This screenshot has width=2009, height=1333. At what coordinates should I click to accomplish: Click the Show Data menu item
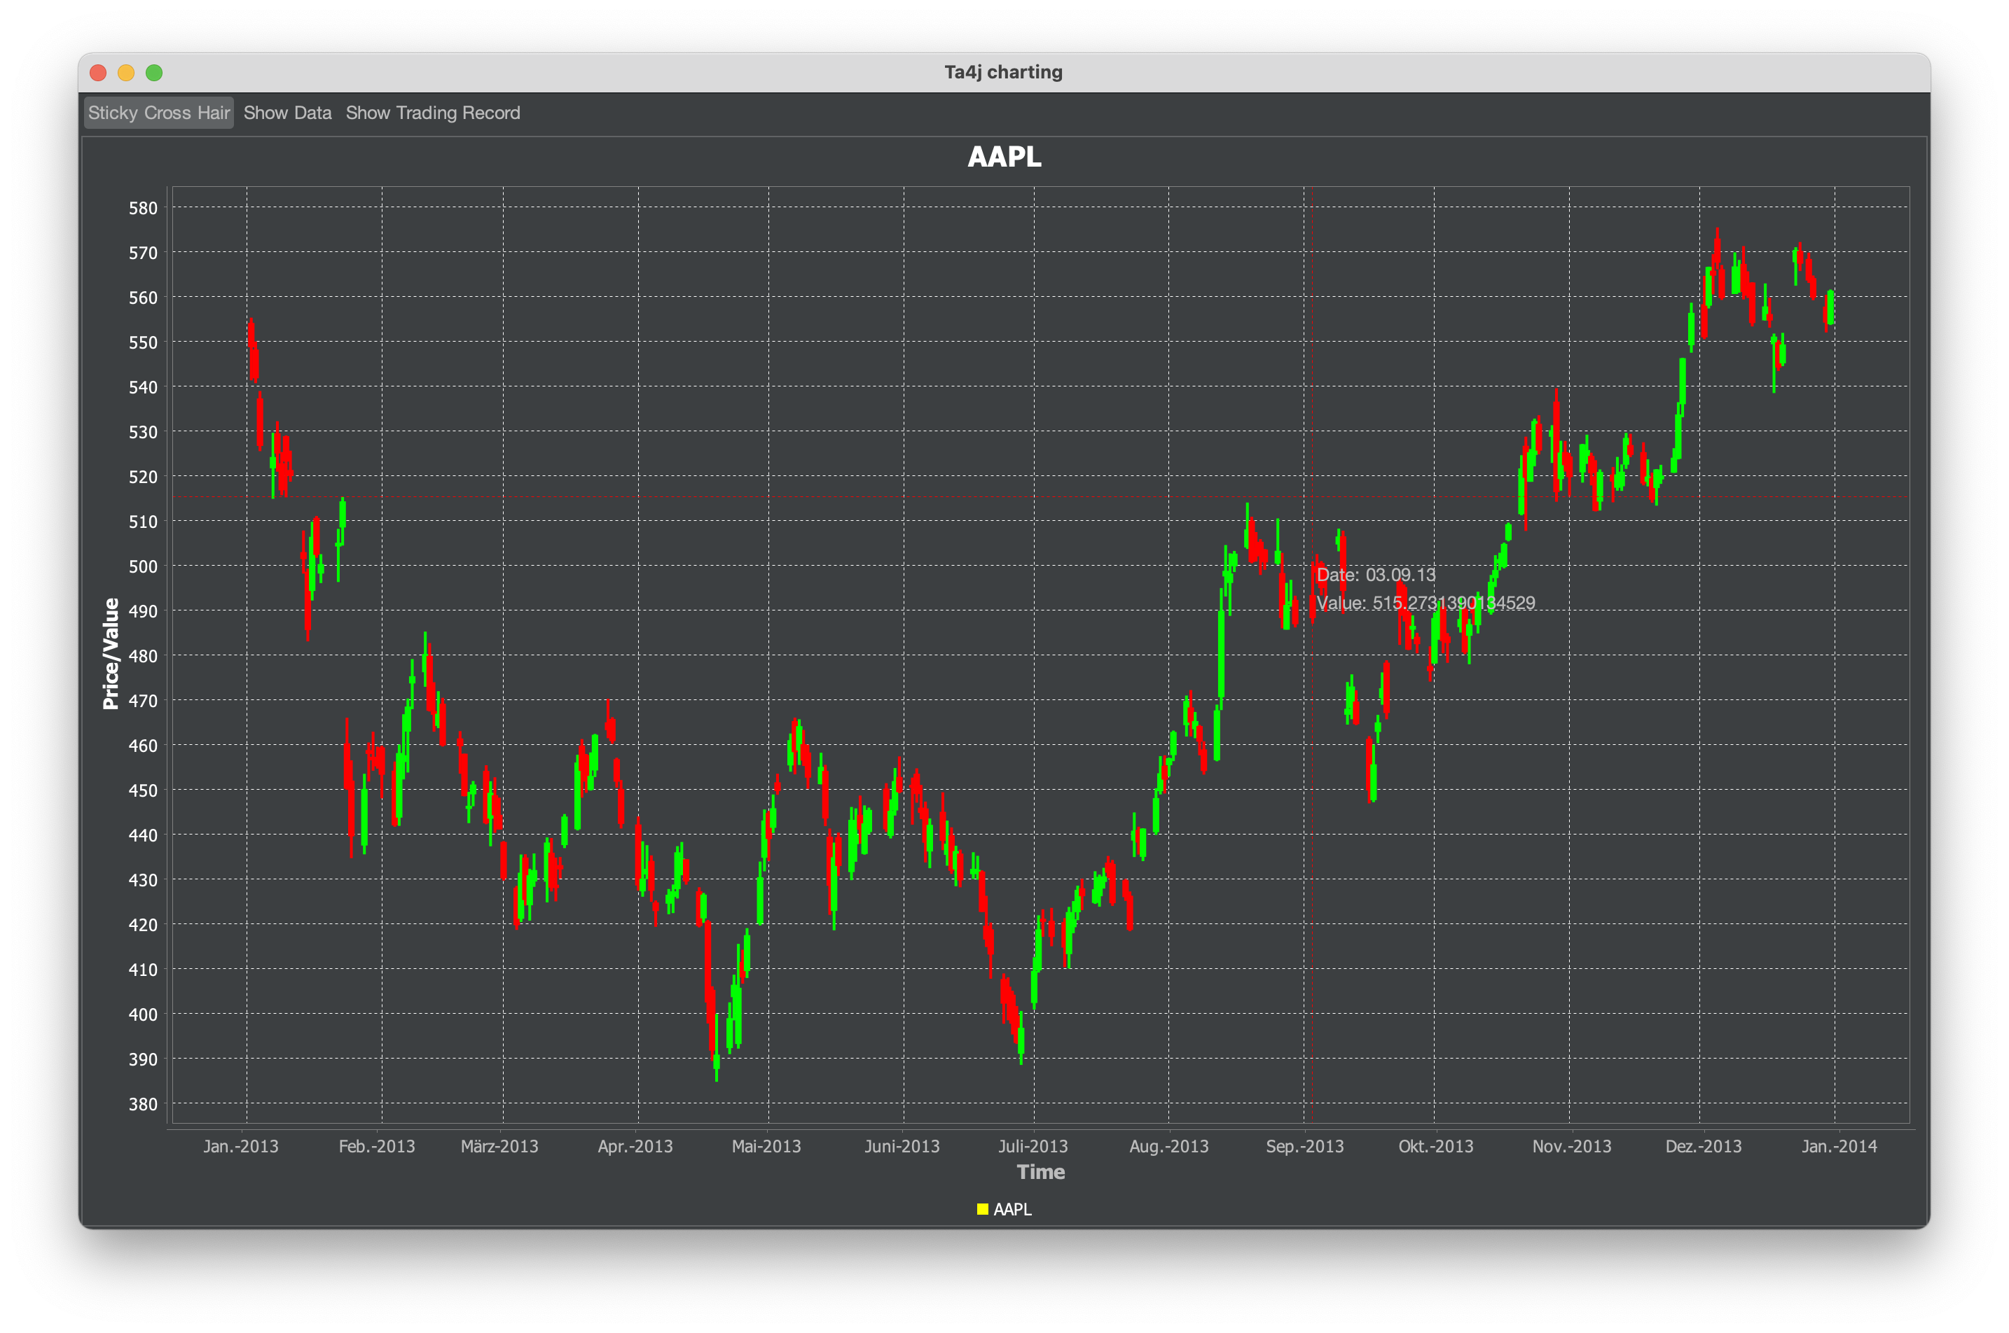tap(287, 113)
